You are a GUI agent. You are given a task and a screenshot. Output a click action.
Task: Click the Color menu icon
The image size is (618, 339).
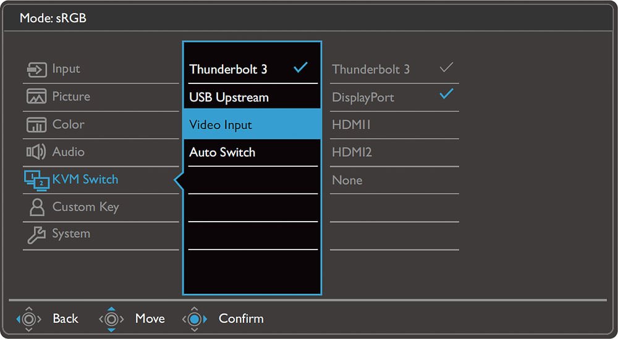(x=36, y=124)
